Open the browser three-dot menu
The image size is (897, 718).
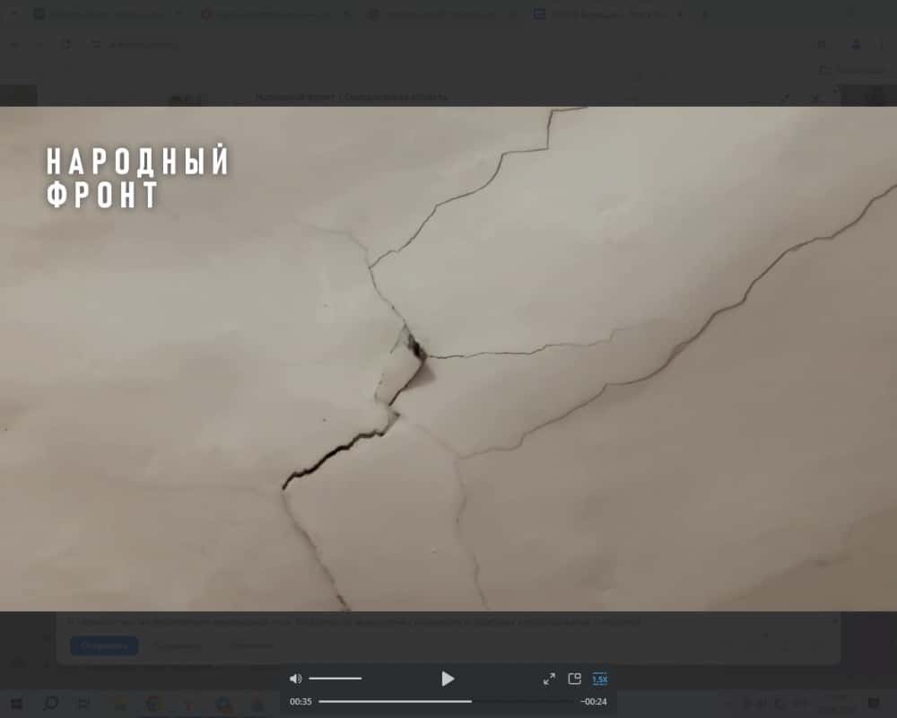(x=880, y=44)
